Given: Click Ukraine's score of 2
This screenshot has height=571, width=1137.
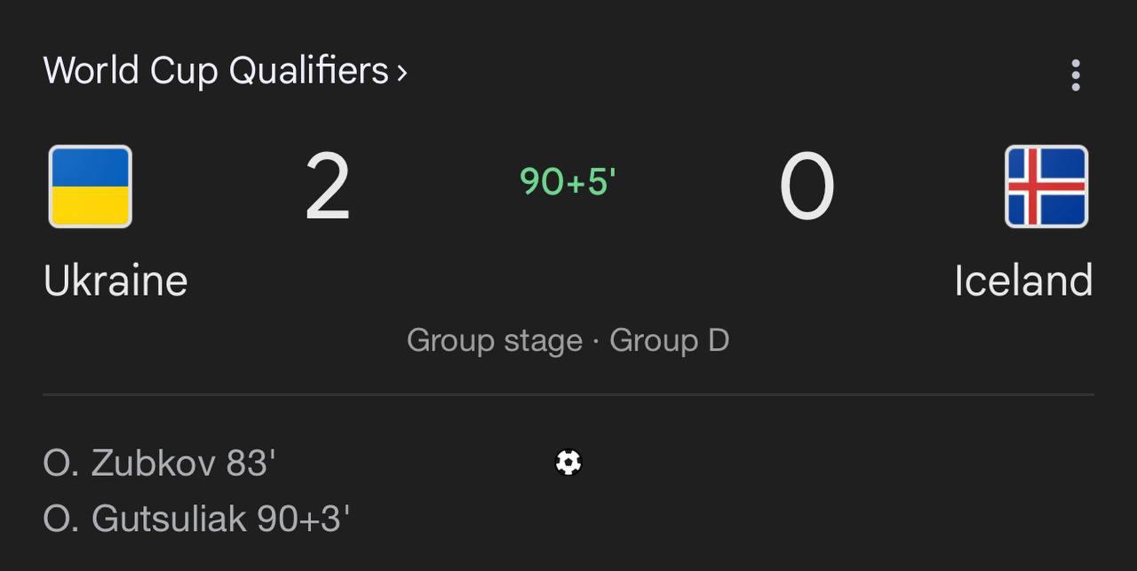Looking at the screenshot, I should [x=328, y=187].
